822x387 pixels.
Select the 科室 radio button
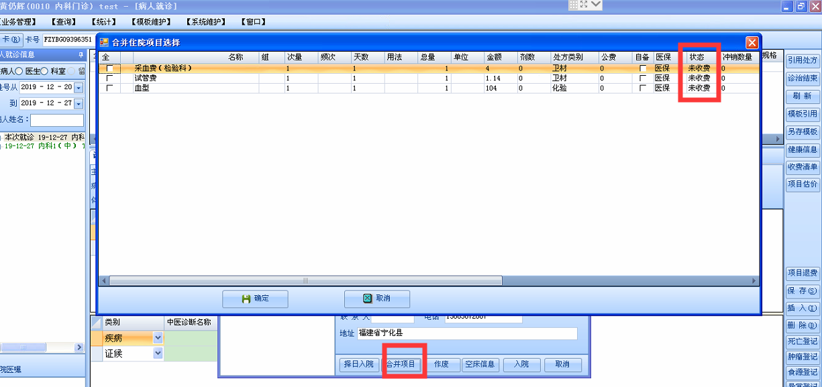[71, 71]
